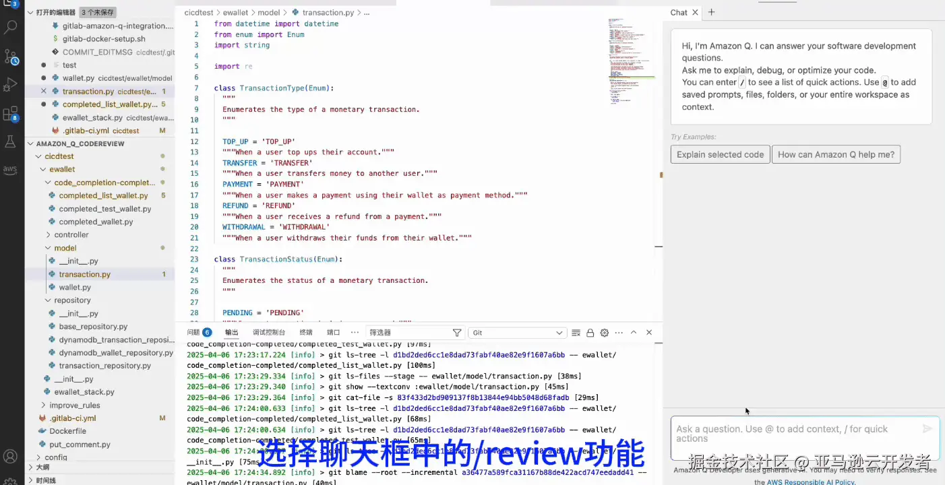
Task: Click the editor minimap
Action: click(631, 61)
